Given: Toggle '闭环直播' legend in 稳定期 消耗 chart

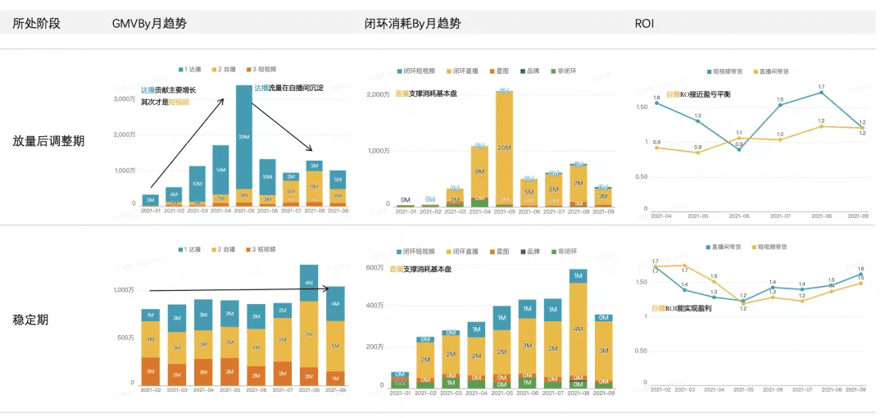Looking at the screenshot, I should click(462, 252).
